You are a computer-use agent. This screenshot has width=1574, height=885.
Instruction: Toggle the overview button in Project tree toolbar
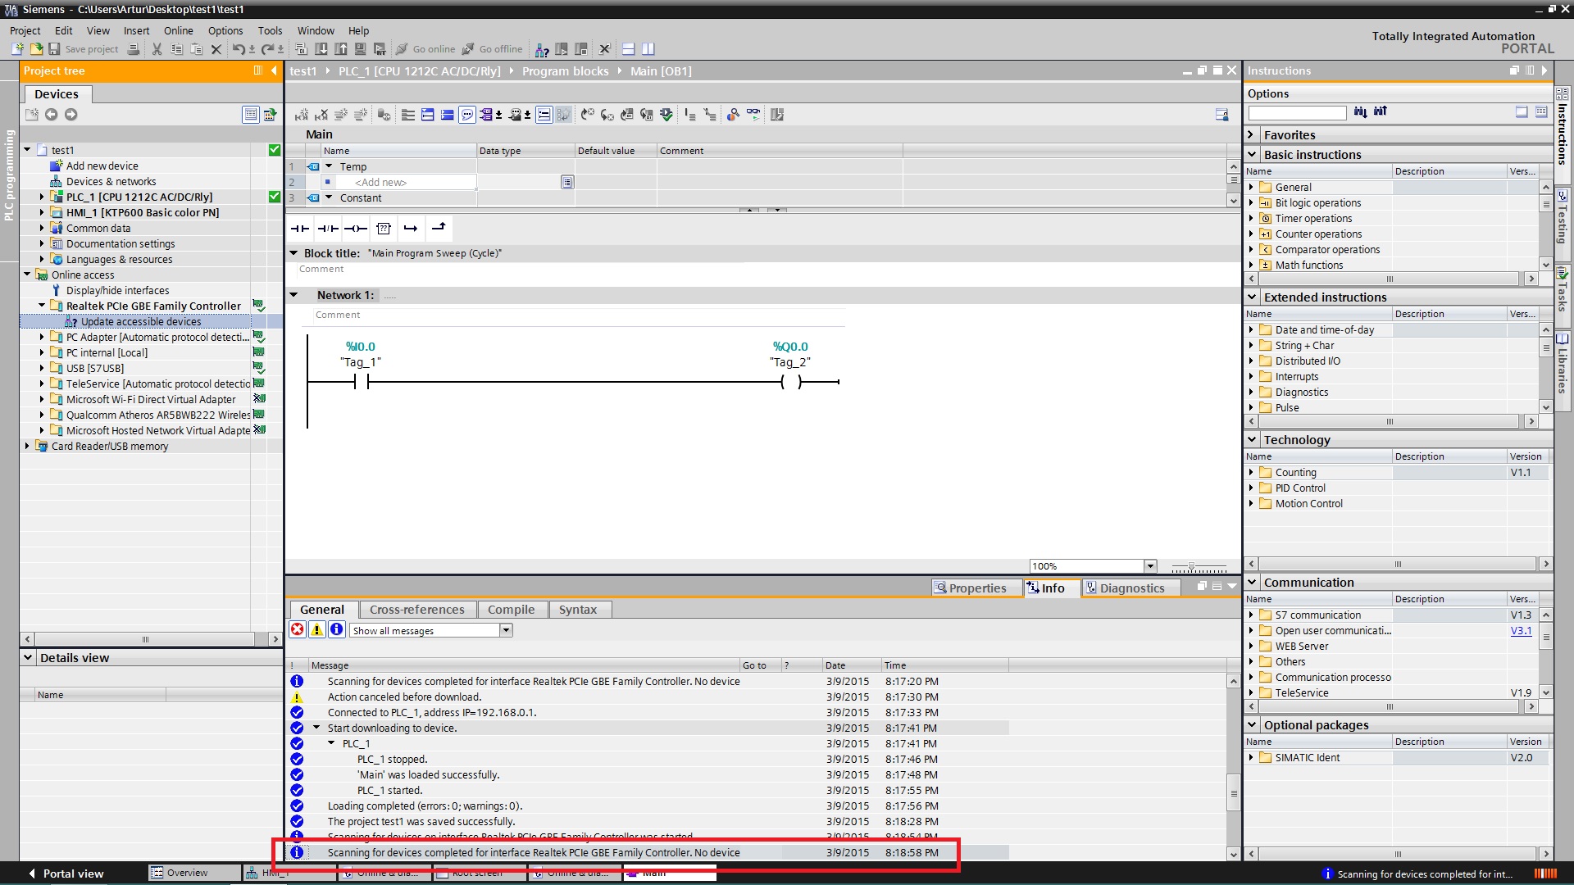(251, 115)
